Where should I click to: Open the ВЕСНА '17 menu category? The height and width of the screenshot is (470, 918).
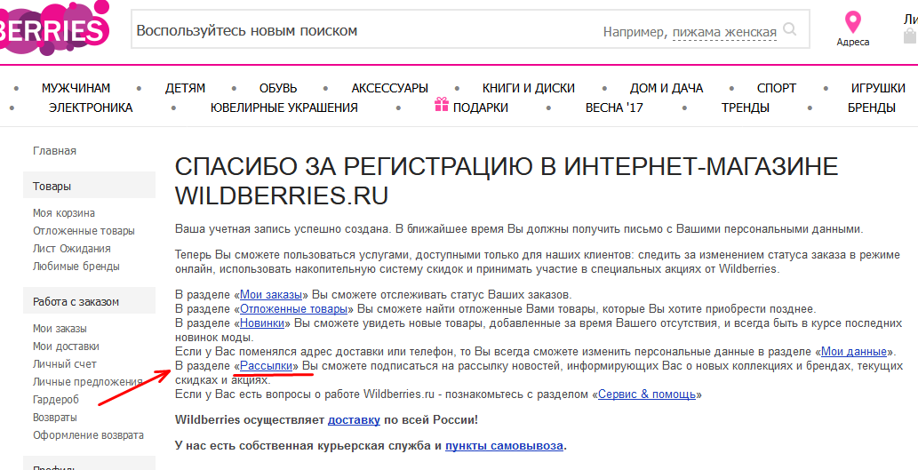pos(614,108)
